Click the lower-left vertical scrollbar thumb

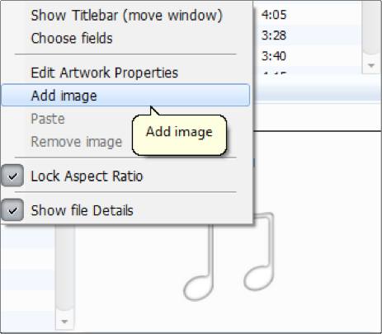pos(65,266)
